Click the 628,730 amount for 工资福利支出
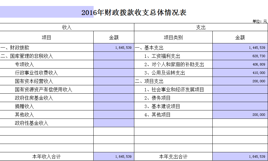The height and width of the screenshot is (161, 268). 240,56
